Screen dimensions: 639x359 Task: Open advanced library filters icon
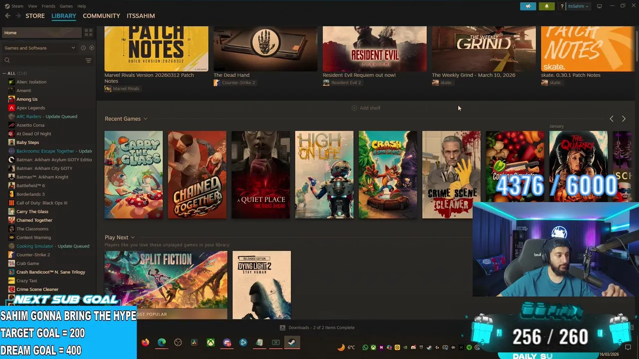point(88,60)
